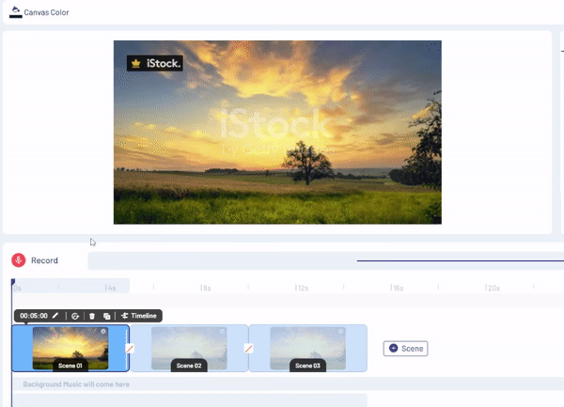Image resolution: width=564 pixels, height=407 pixels.
Task: Click small circle icon on Scene 01 thumbnail
Action: click(x=103, y=332)
